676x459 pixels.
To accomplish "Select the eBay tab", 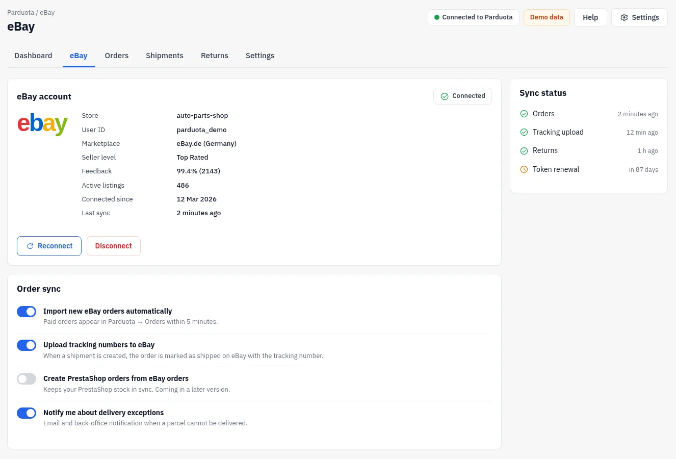I will [x=79, y=56].
